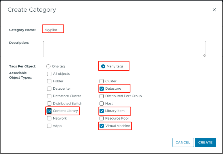223x154 pixels.
Task: Check the Resource Pool checkbox
Action: (102, 118)
